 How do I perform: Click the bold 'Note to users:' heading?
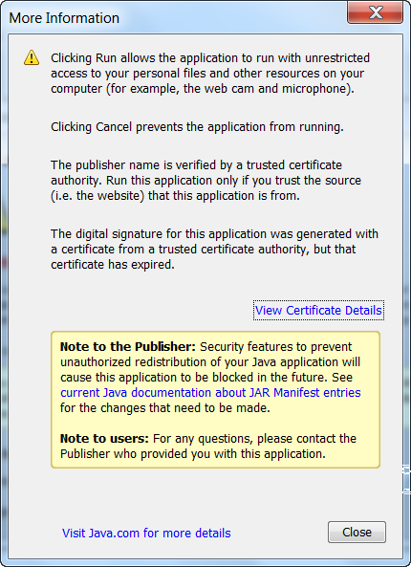[x=104, y=439]
